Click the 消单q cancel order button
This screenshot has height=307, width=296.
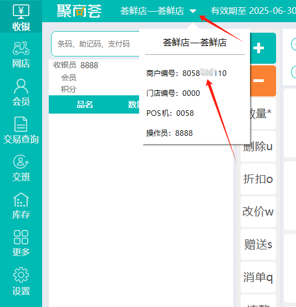(x=258, y=277)
